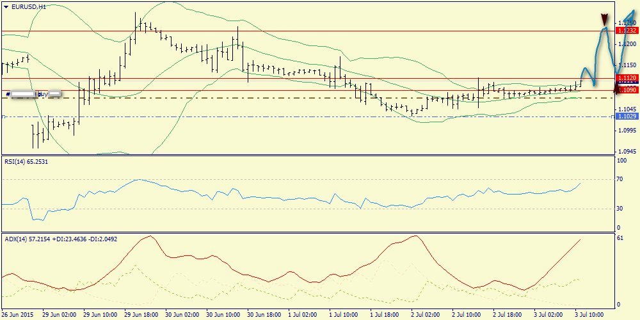
Task: Select the blue 1.1029 price label
Action: 627,116
